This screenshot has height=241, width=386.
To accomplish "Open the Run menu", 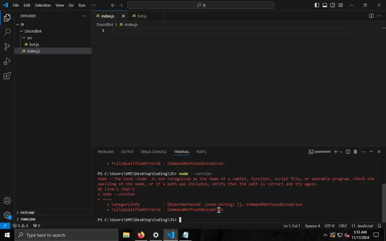I will [x=82, y=5].
